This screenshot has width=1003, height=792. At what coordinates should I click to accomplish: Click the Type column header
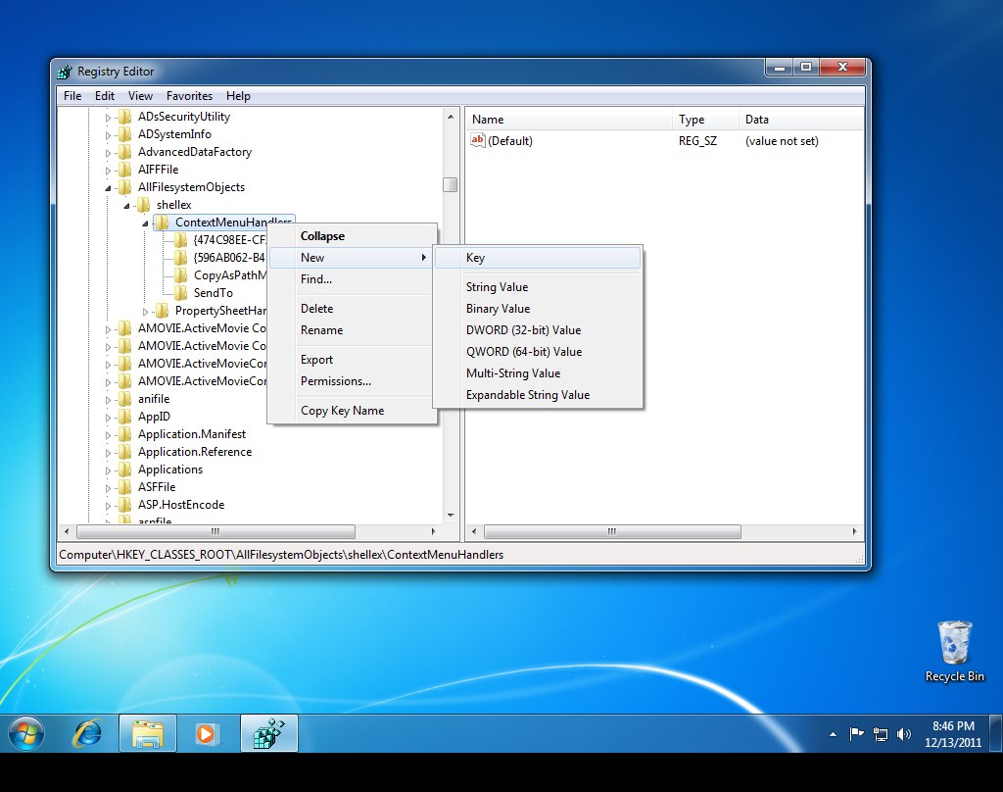pos(705,120)
